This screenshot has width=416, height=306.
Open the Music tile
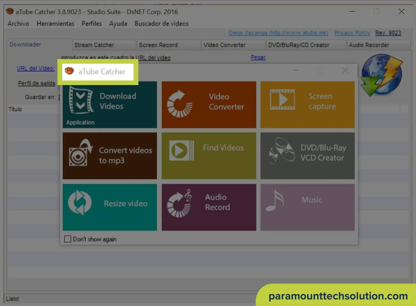pos(308,207)
